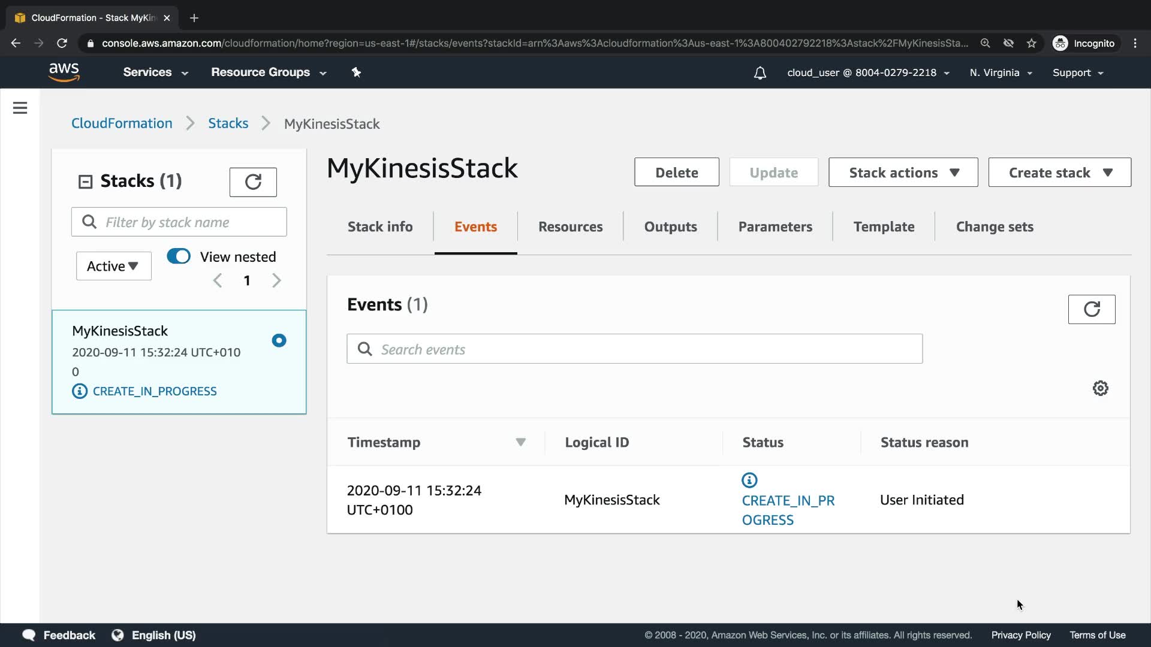Click the Delete stack button
Image resolution: width=1151 pixels, height=647 pixels.
pos(676,173)
